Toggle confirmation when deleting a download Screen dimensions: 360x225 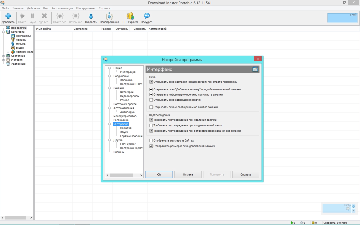point(151,120)
